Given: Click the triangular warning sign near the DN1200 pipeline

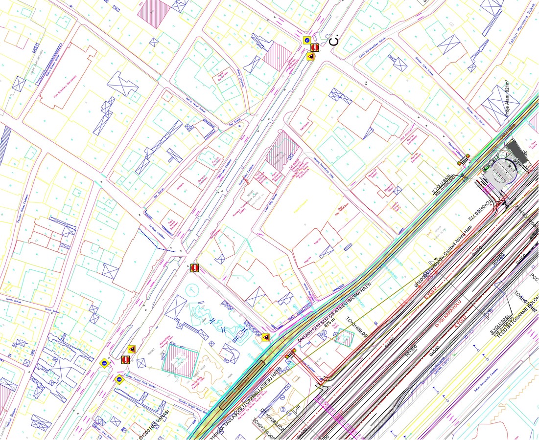Looking at the screenshot, I should tap(265, 337).
